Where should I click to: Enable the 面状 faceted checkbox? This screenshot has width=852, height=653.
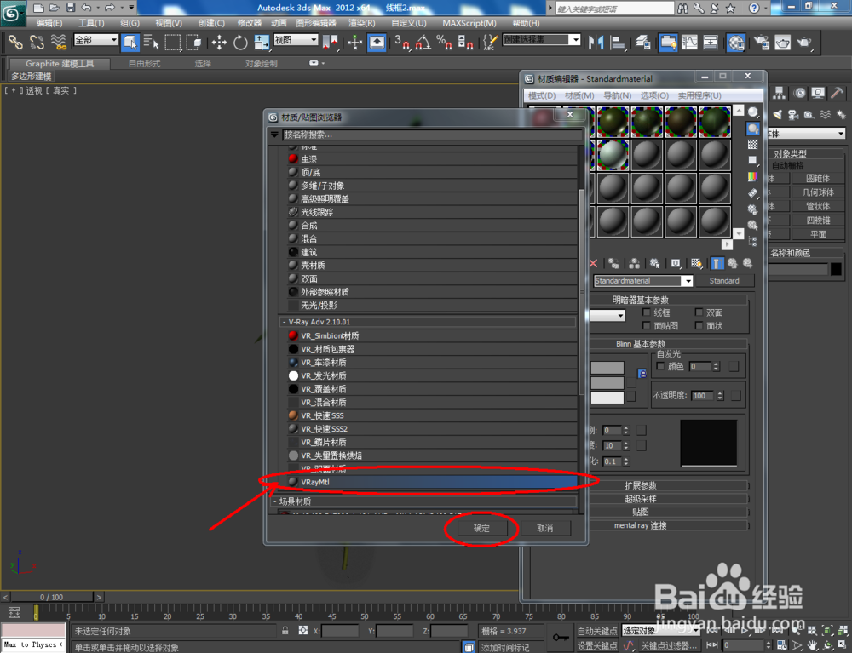699,326
